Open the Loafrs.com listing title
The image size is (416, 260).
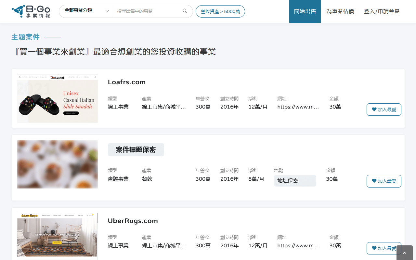127,82
